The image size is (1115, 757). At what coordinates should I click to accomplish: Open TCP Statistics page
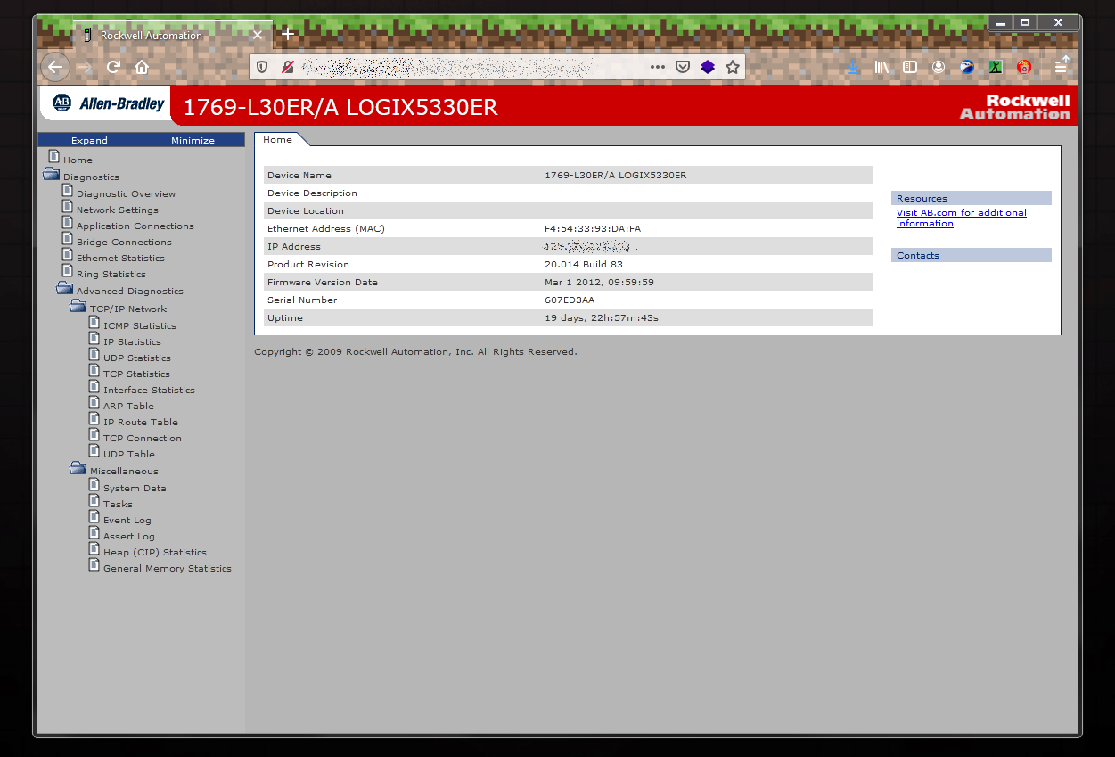point(136,374)
